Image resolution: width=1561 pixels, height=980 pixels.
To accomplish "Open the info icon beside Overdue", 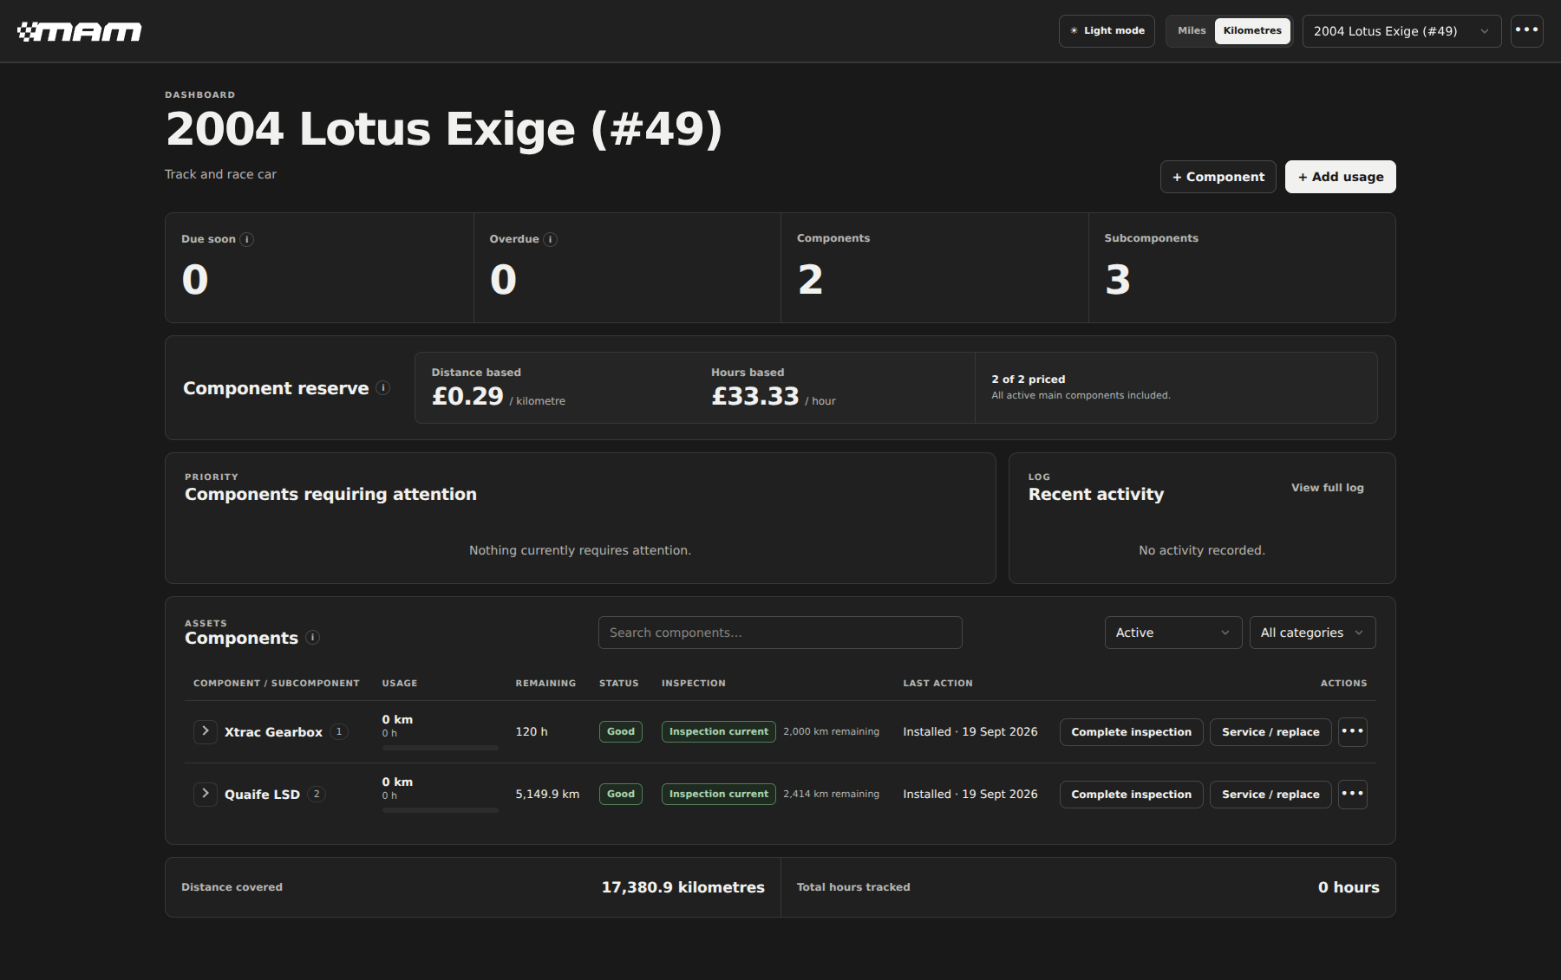I will tap(551, 240).
